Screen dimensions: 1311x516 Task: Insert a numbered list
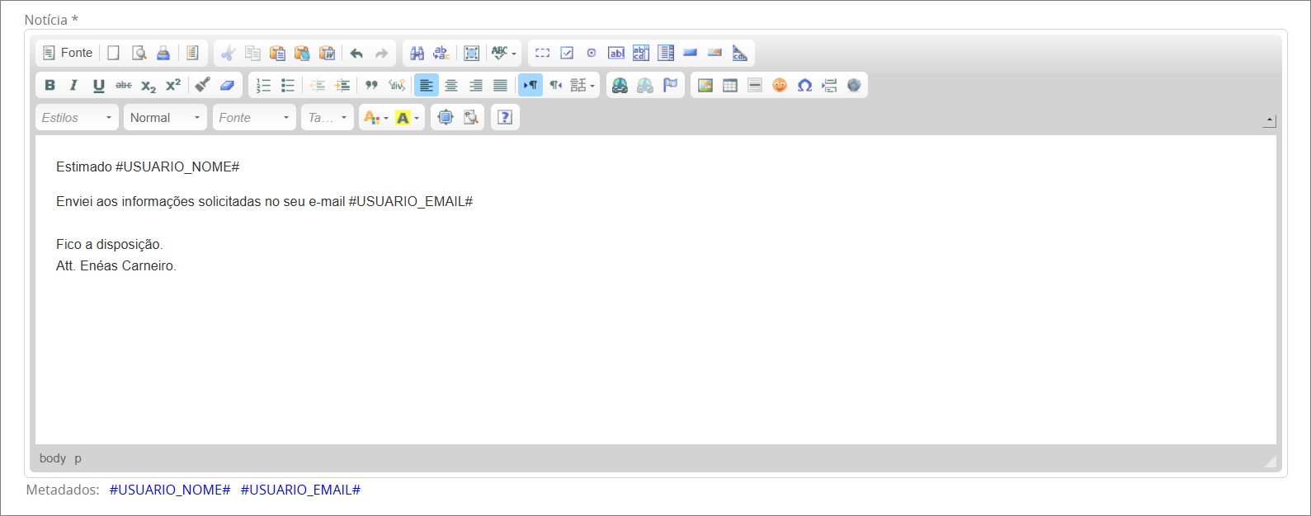point(263,85)
